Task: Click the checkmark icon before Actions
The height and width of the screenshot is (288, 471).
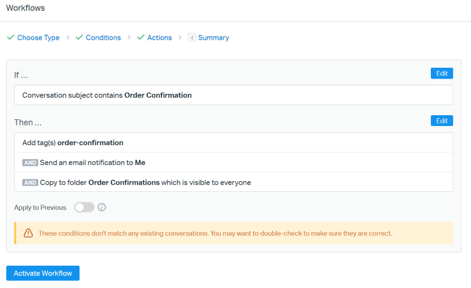Action: pyautogui.click(x=141, y=37)
